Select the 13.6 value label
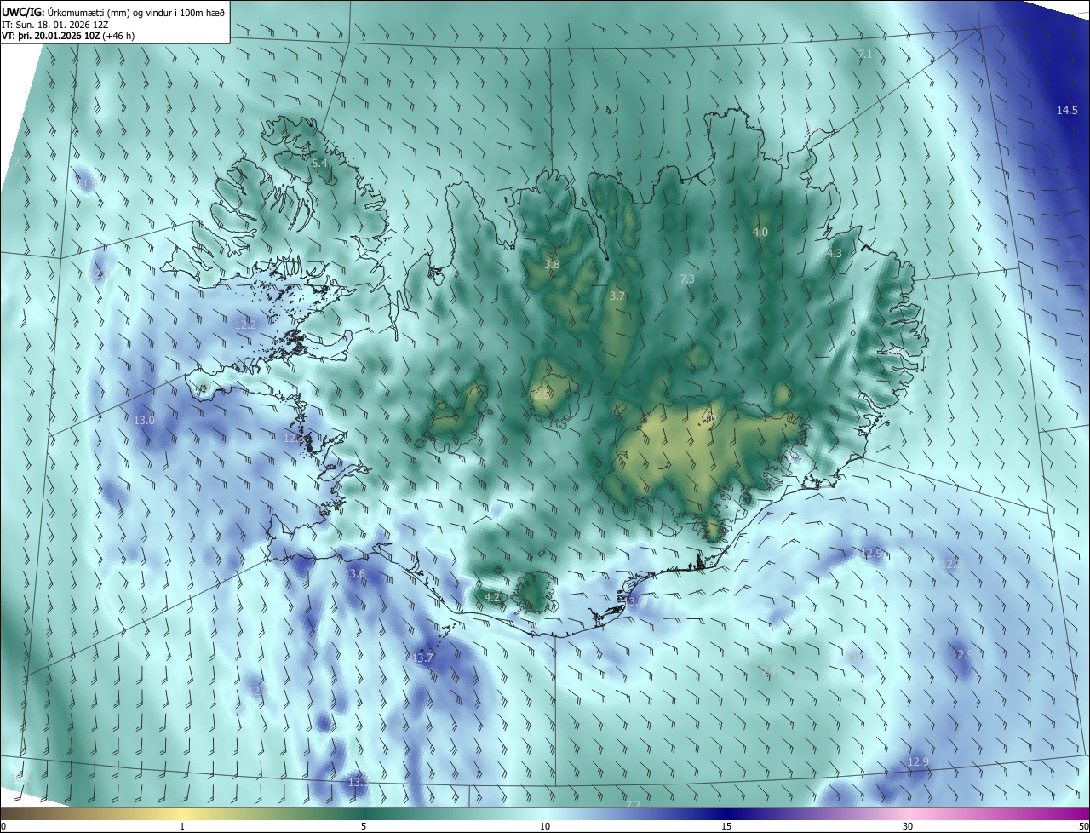This screenshot has height=833, width=1090. tap(354, 573)
